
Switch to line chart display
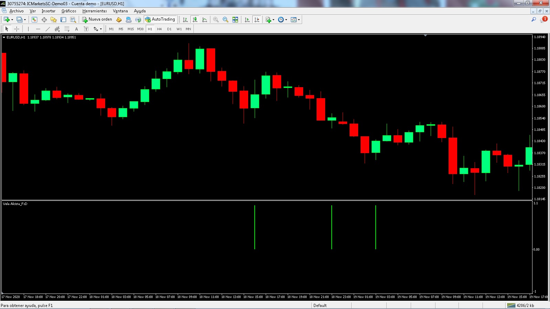(205, 20)
